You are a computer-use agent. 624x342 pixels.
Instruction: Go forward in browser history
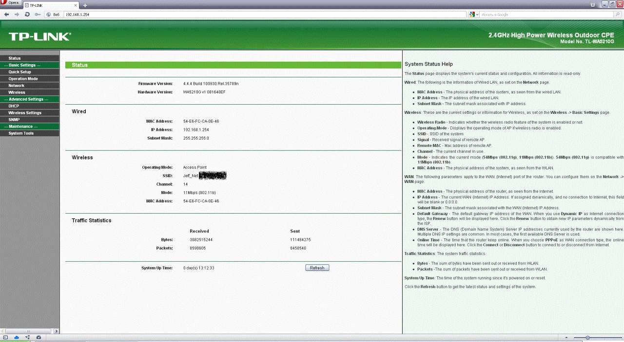17,15
